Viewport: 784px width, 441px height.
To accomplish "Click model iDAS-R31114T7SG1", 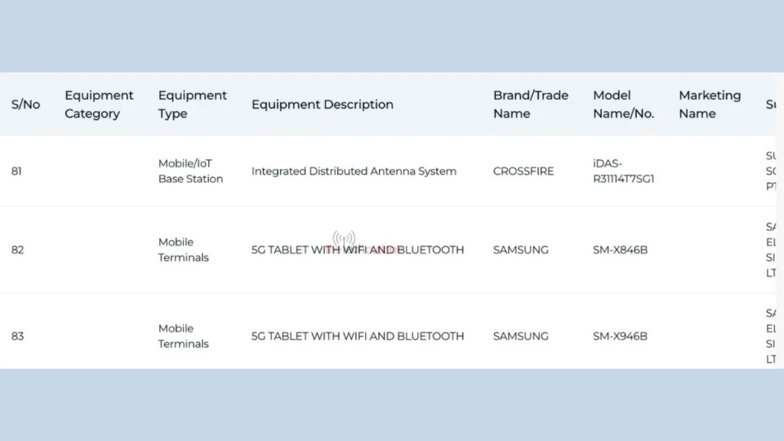I will (623, 171).
